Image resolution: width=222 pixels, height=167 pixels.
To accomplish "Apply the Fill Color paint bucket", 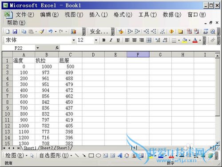I will [185, 40].
